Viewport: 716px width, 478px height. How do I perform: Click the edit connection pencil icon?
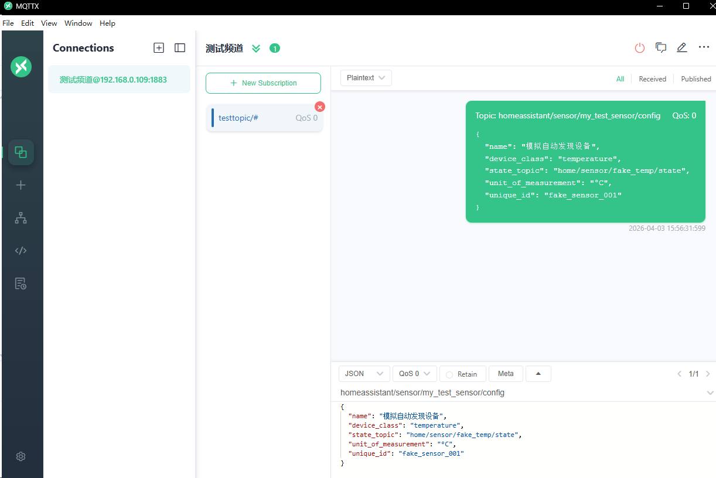tap(682, 48)
